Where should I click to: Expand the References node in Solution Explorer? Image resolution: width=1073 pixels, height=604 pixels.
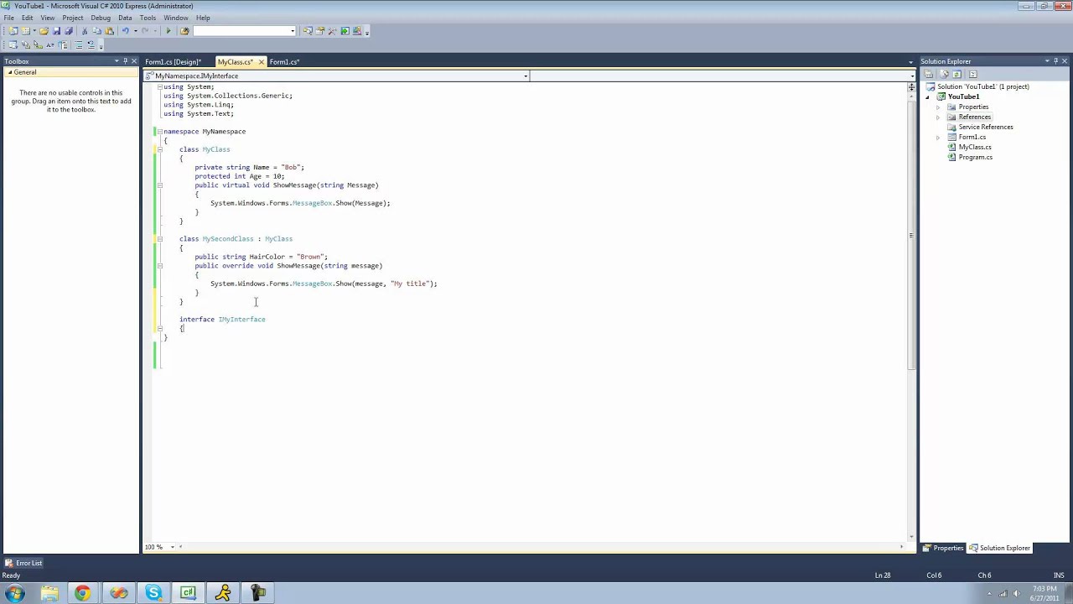point(938,117)
